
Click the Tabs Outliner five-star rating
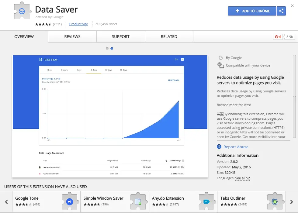point(229,204)
